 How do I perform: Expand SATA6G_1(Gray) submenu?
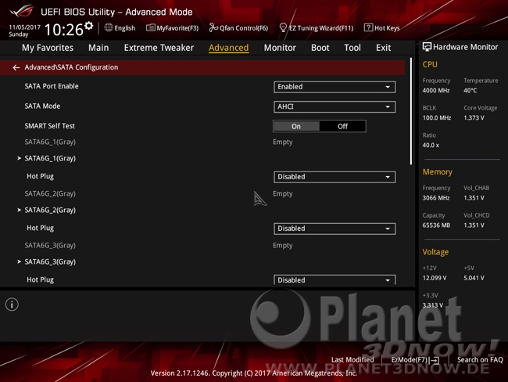[50, 158]
